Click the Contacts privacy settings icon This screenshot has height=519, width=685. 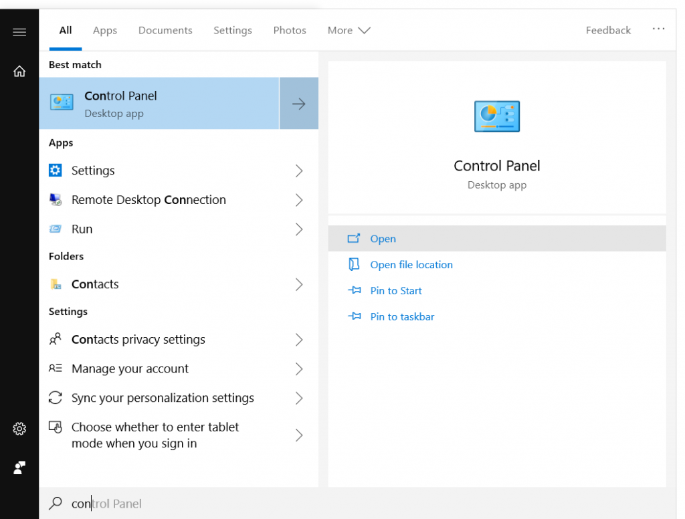(55, 339)
